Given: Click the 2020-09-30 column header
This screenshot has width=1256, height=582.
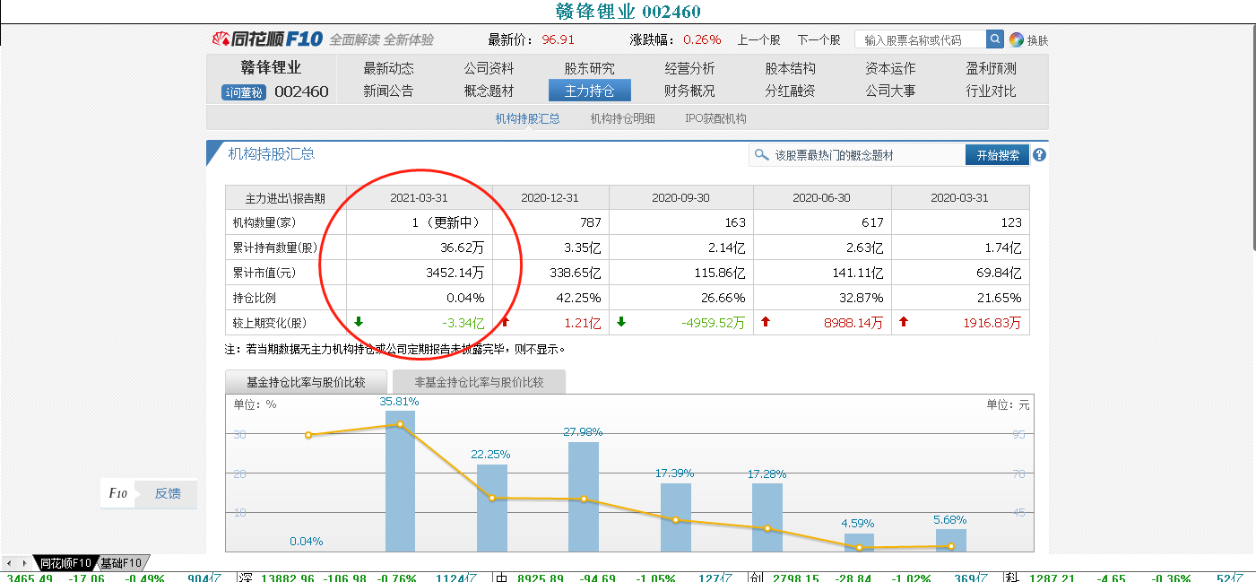Looking at the screenshot, I should 680,198.
